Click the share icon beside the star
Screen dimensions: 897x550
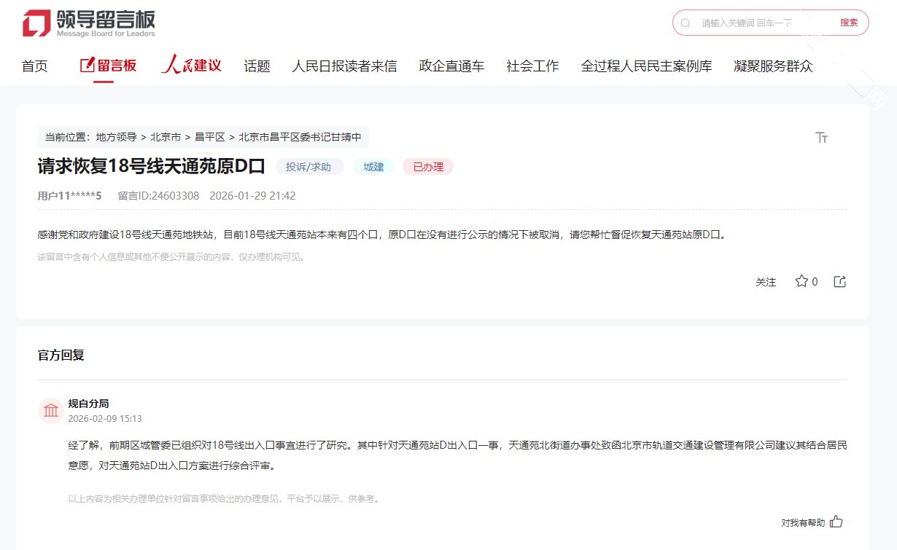[x=839, y=281]
